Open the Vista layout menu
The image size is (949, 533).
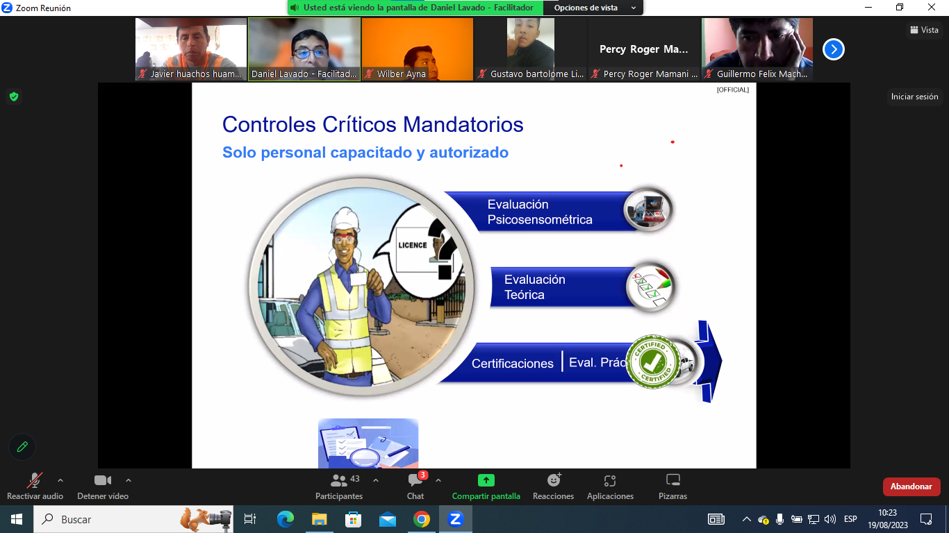[x=924, y=30]
